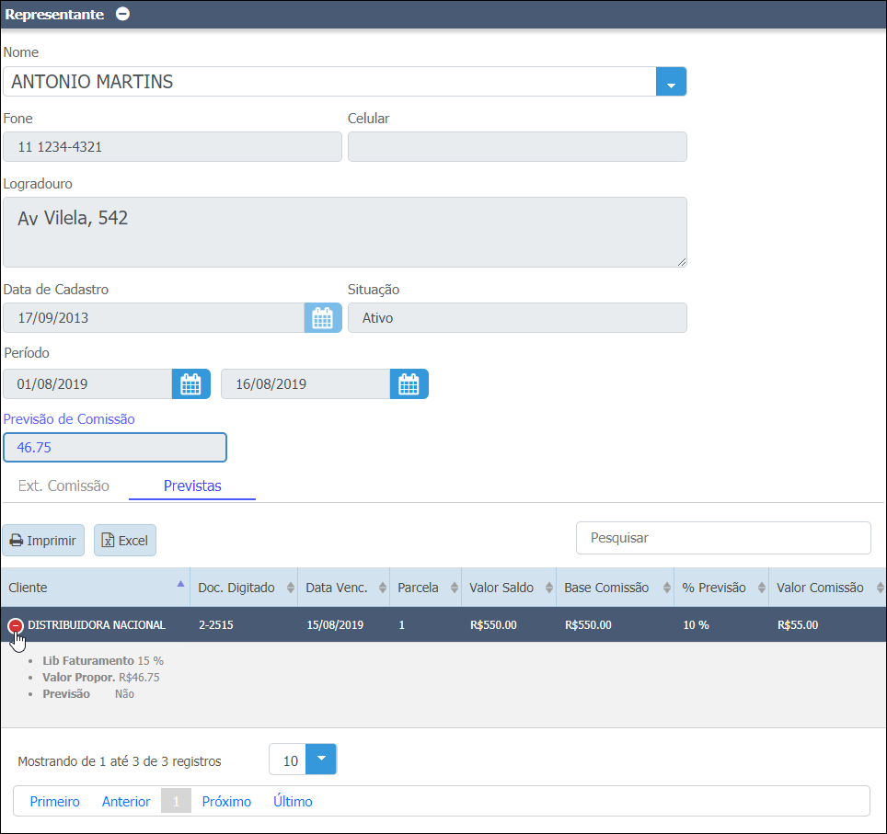
Task: Collapse the Representante panel with minus icon
Action: click(x=122, y=14)
